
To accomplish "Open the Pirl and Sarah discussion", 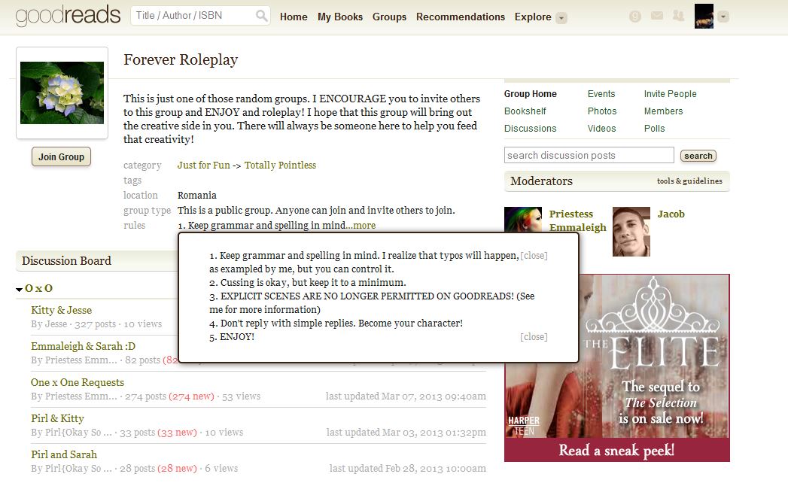I will pos(64,455).
